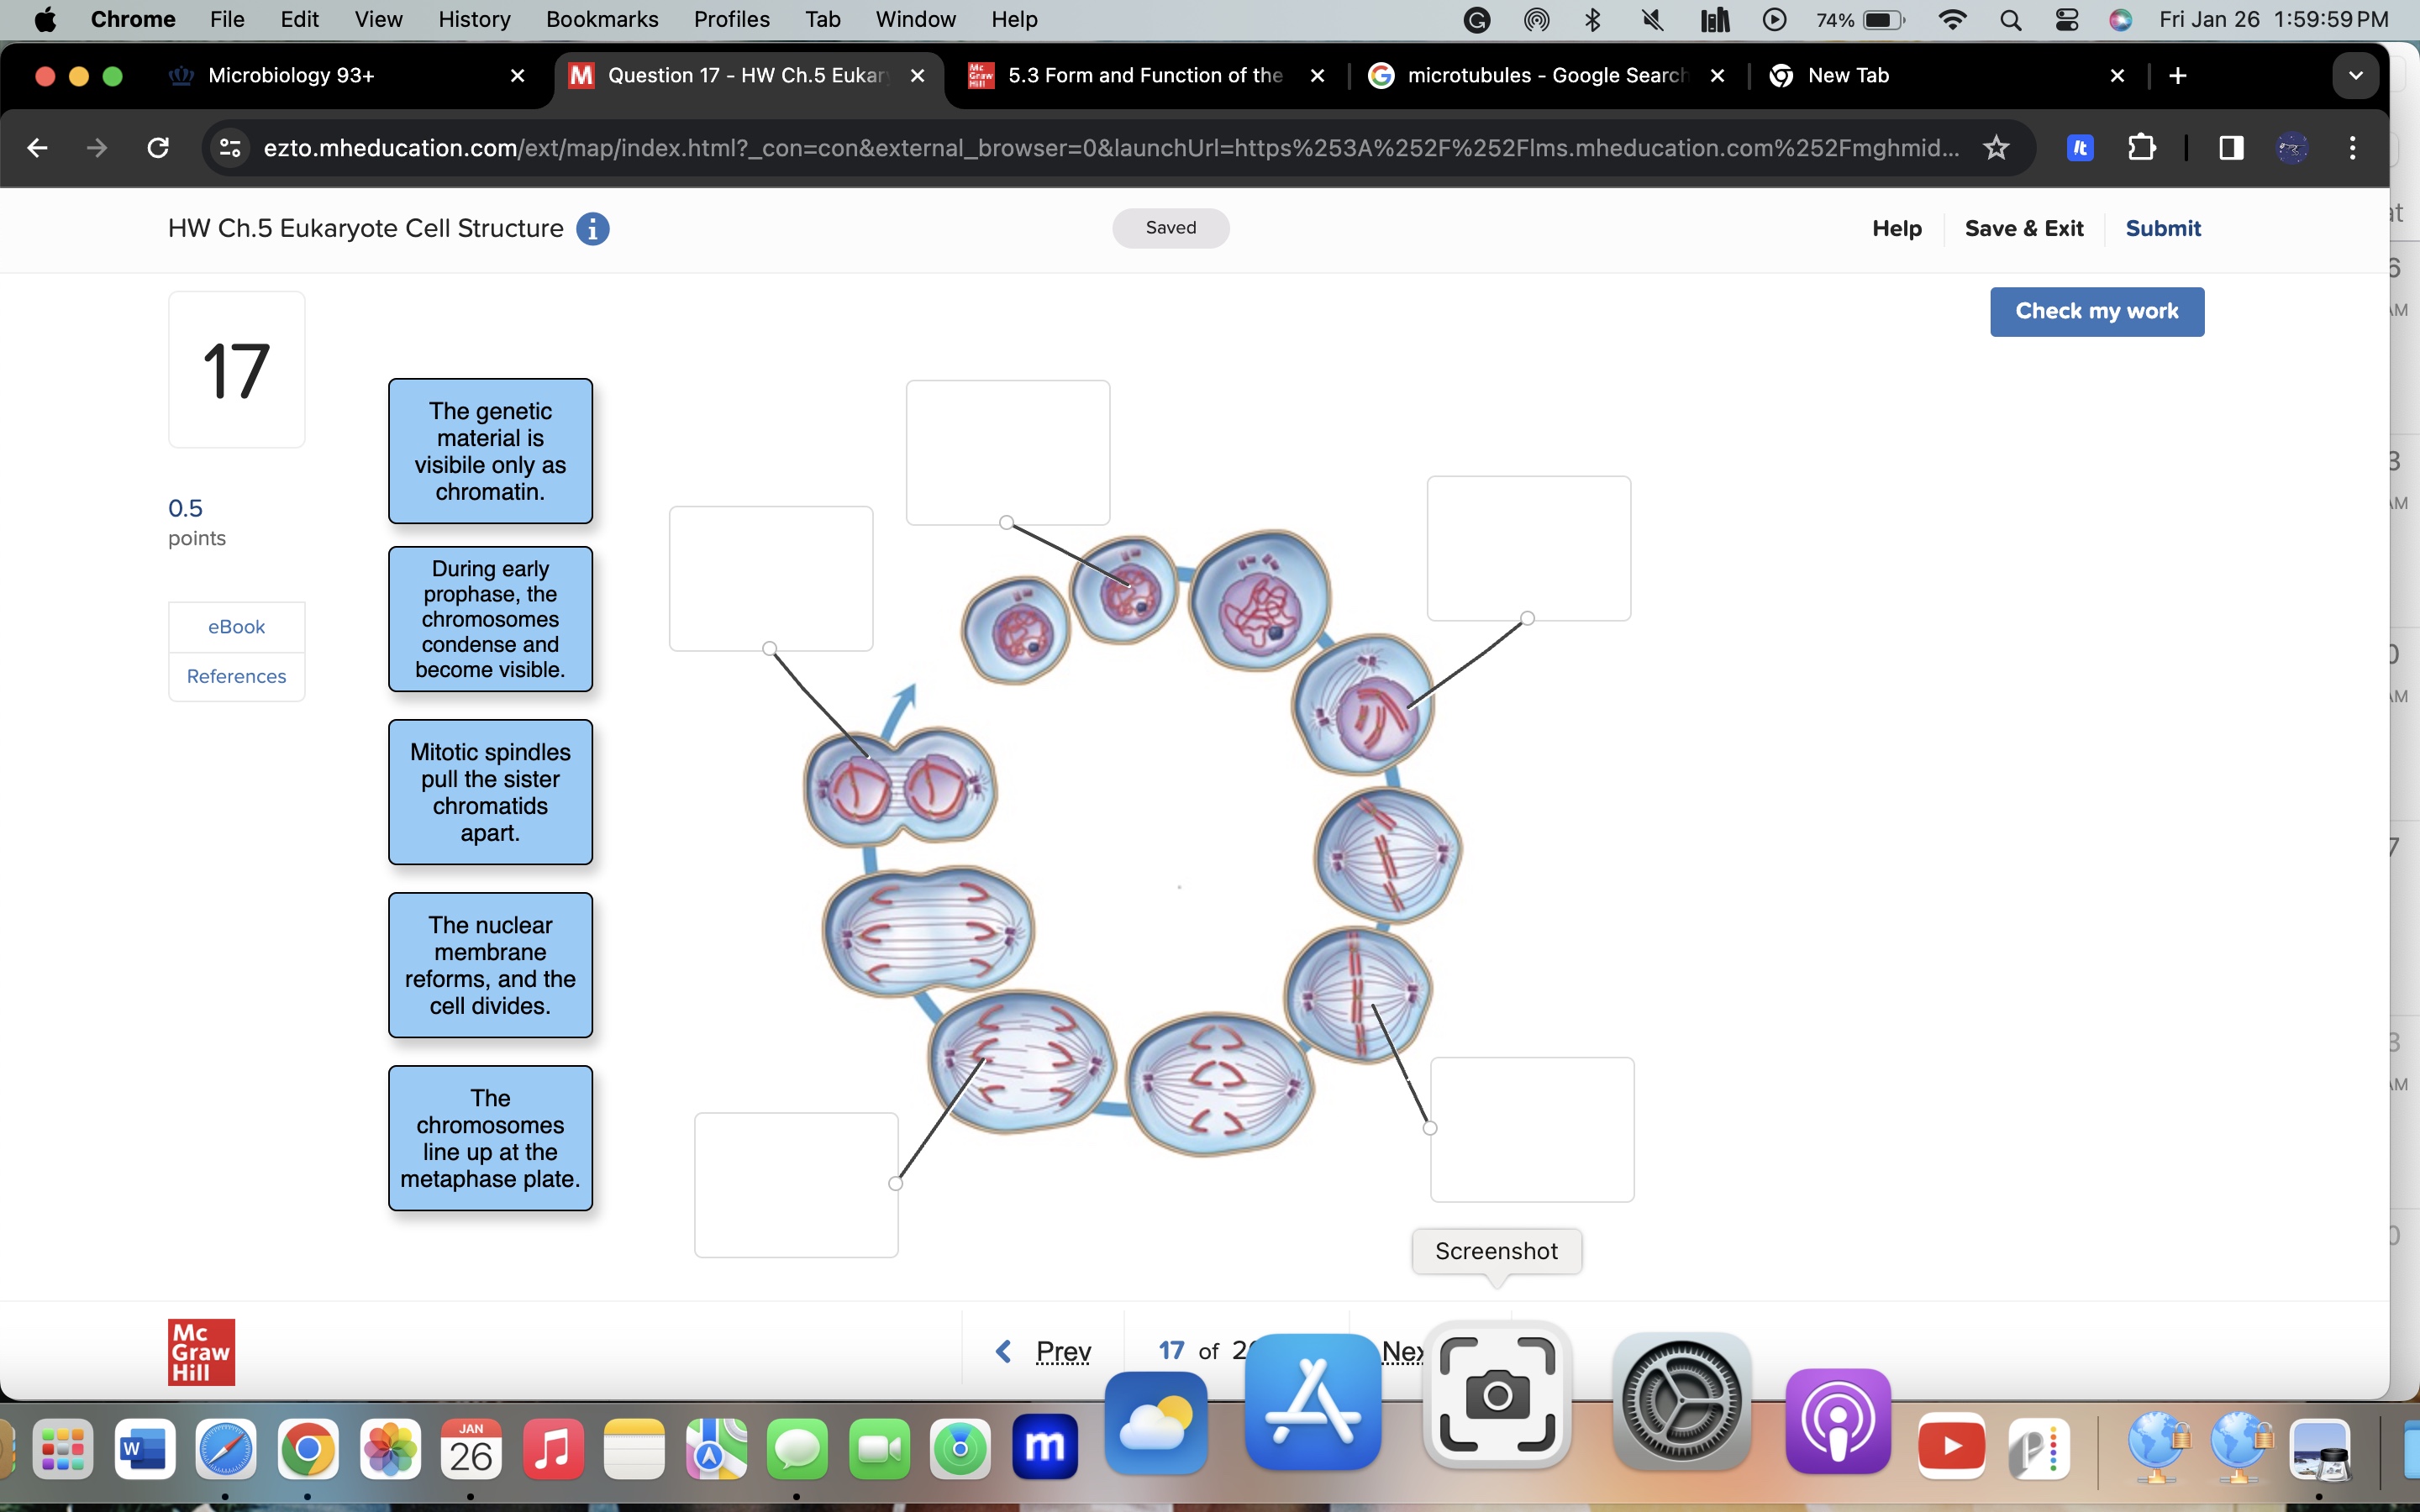Click the Check my work button
The height and width of the screenshot is (1512, 2420).
click(x=2096, y=311)
